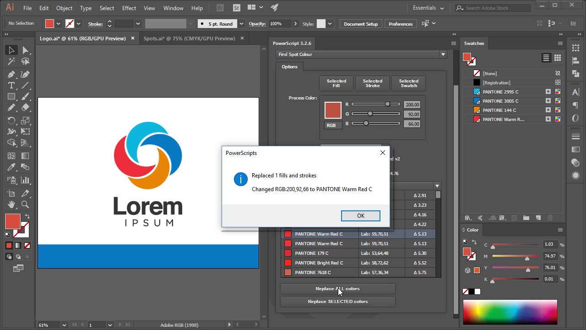Select the Artboard tool
Viewport: 586px width, 330px height.
point(11,193)
